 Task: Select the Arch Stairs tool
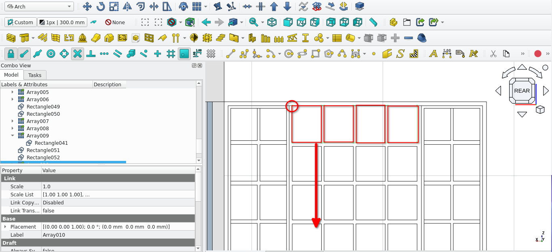[x=220, y=38]
